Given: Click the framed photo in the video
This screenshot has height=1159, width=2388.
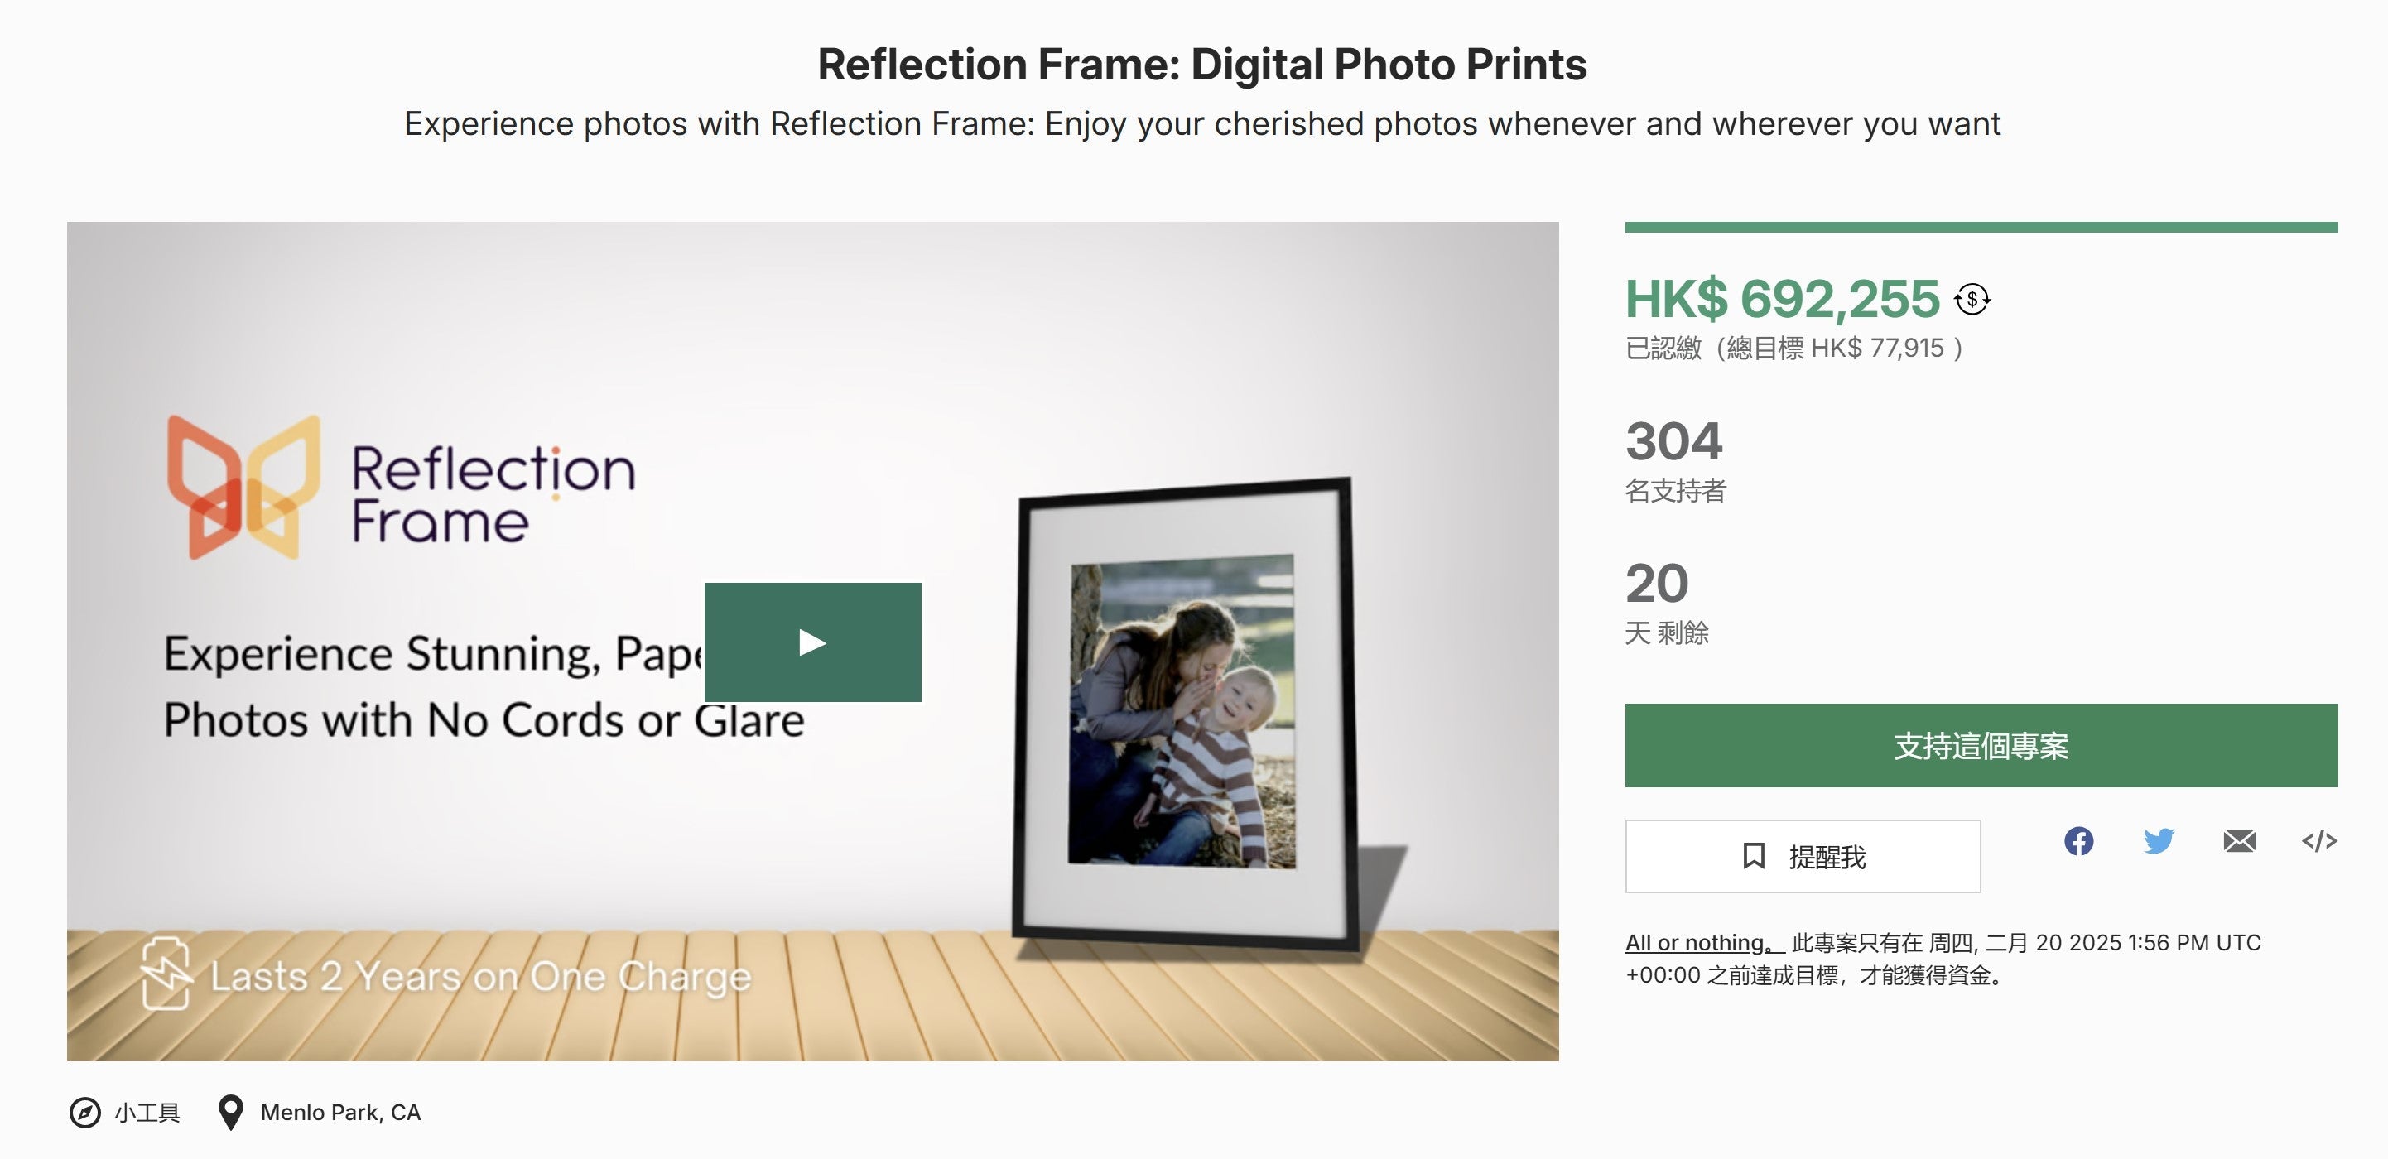Looking at the screenshot, I should tap(1184, 712).
